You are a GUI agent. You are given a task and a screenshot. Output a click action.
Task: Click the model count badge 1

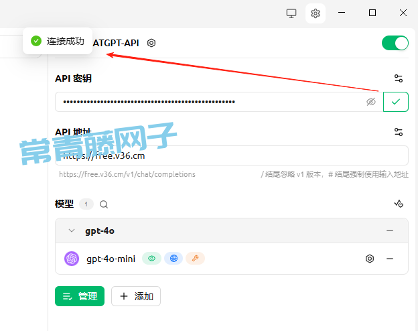click(86, 204)
